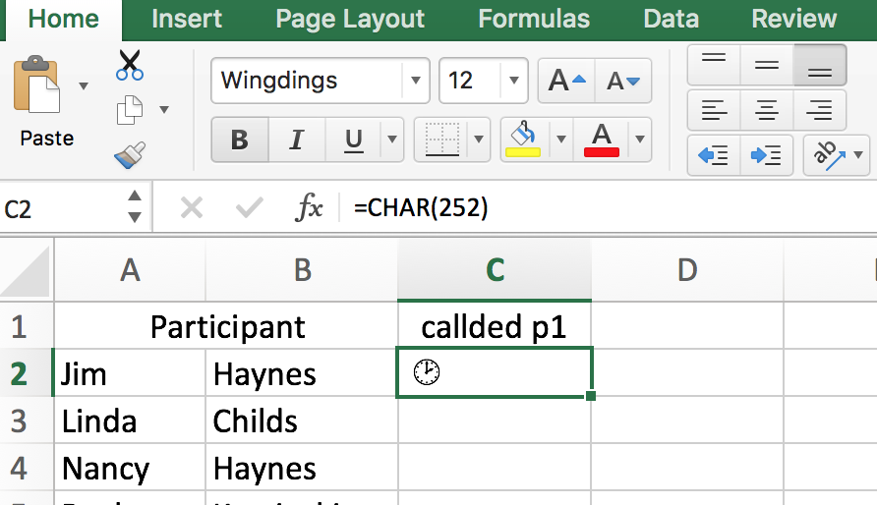Activate the Format Painter brush
This screenshot has height=505, width=877.
(x=130, y=154)
